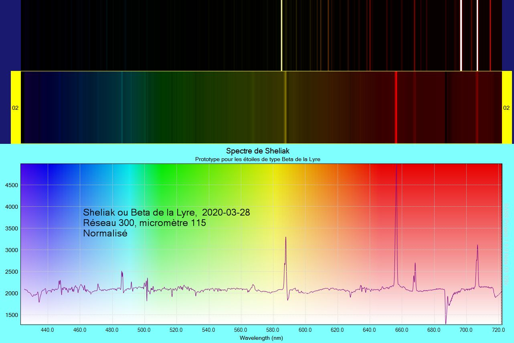Click the "Réseau 300, micromètre 115" annotation line
514x343 pixels.
(x=144, y=223)
